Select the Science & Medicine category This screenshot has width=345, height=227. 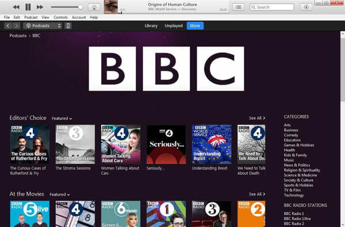pyautogui.click(x=300, y=175)
